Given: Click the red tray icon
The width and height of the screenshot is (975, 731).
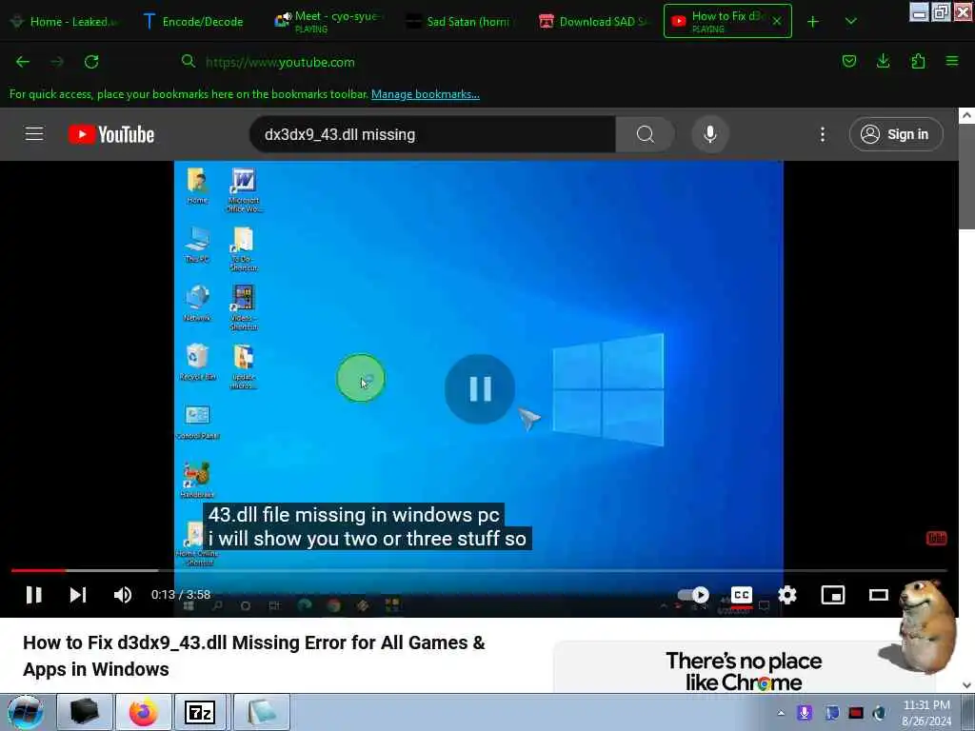Looking at the screenshot, I should pos(856,712).
